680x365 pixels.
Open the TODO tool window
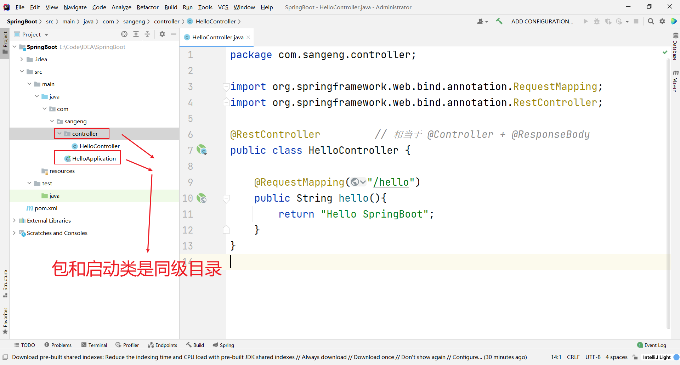pyautogui.click(x=24, y=345)
